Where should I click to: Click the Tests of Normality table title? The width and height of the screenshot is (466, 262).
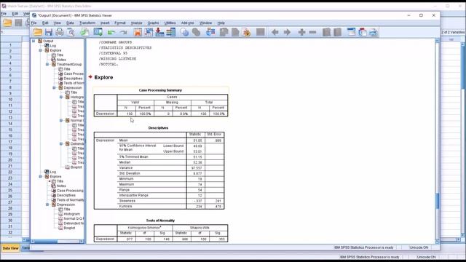coord(160,221)
